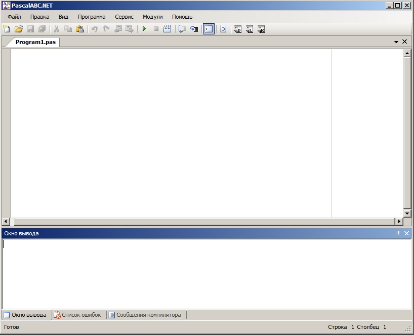Viewport: 414px width, 335px height.
Task: Close the Program1.pas document tab
Action: click(x=404, y=41)
